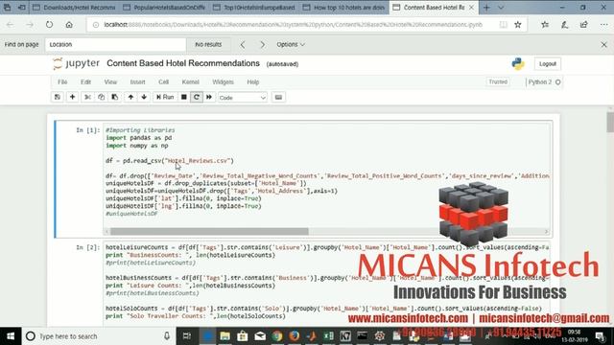Open the Kernel menu
Image resolution: width=614 pixels, height=345 pixels.
pyautogui.click(x=190, y=82)
